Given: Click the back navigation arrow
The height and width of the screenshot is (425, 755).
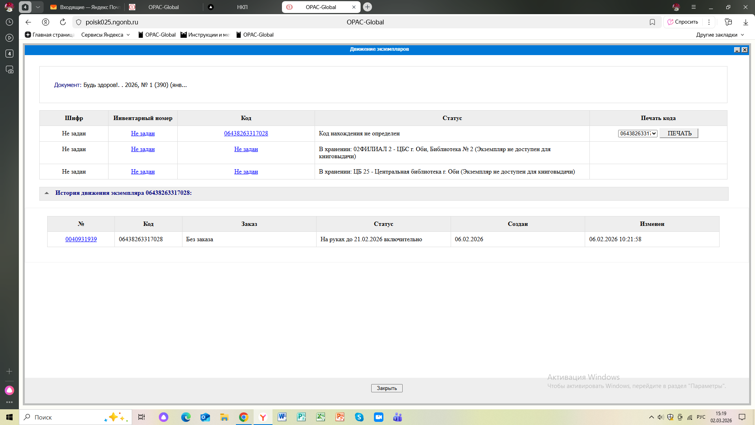Looking at the screenshot, I should click(x=28, y=22).
